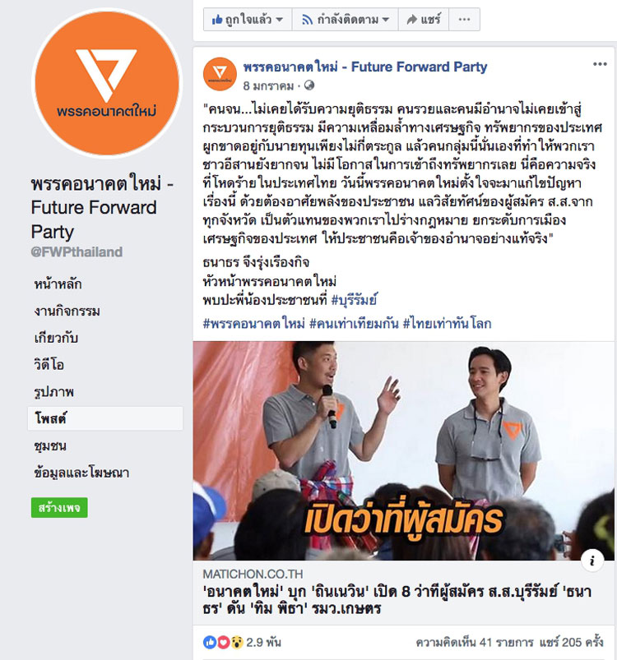Click the Like reaction icon under the post

click(x=209, y=642)
